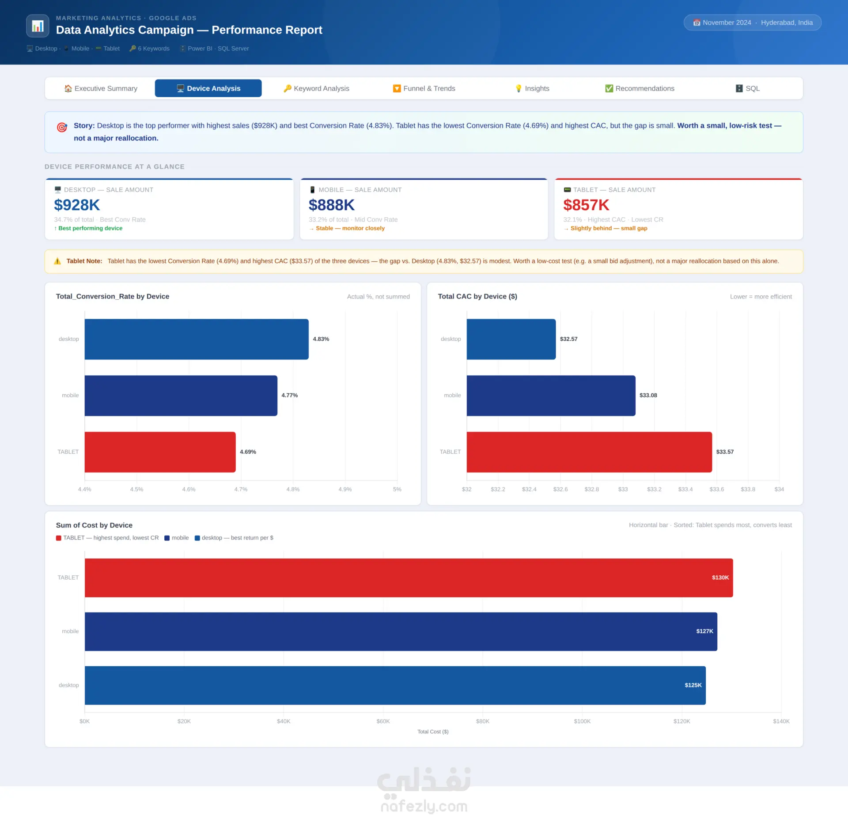Click the desktop 4.83% conversion rate bar
Screen dimensions: 848x815
point(197,339)
